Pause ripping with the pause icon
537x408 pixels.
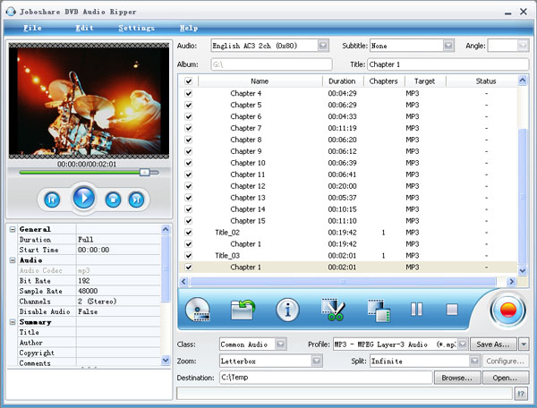416,310
